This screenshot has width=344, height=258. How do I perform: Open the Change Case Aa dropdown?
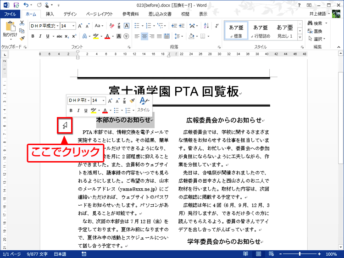click(x=99, y=26)
